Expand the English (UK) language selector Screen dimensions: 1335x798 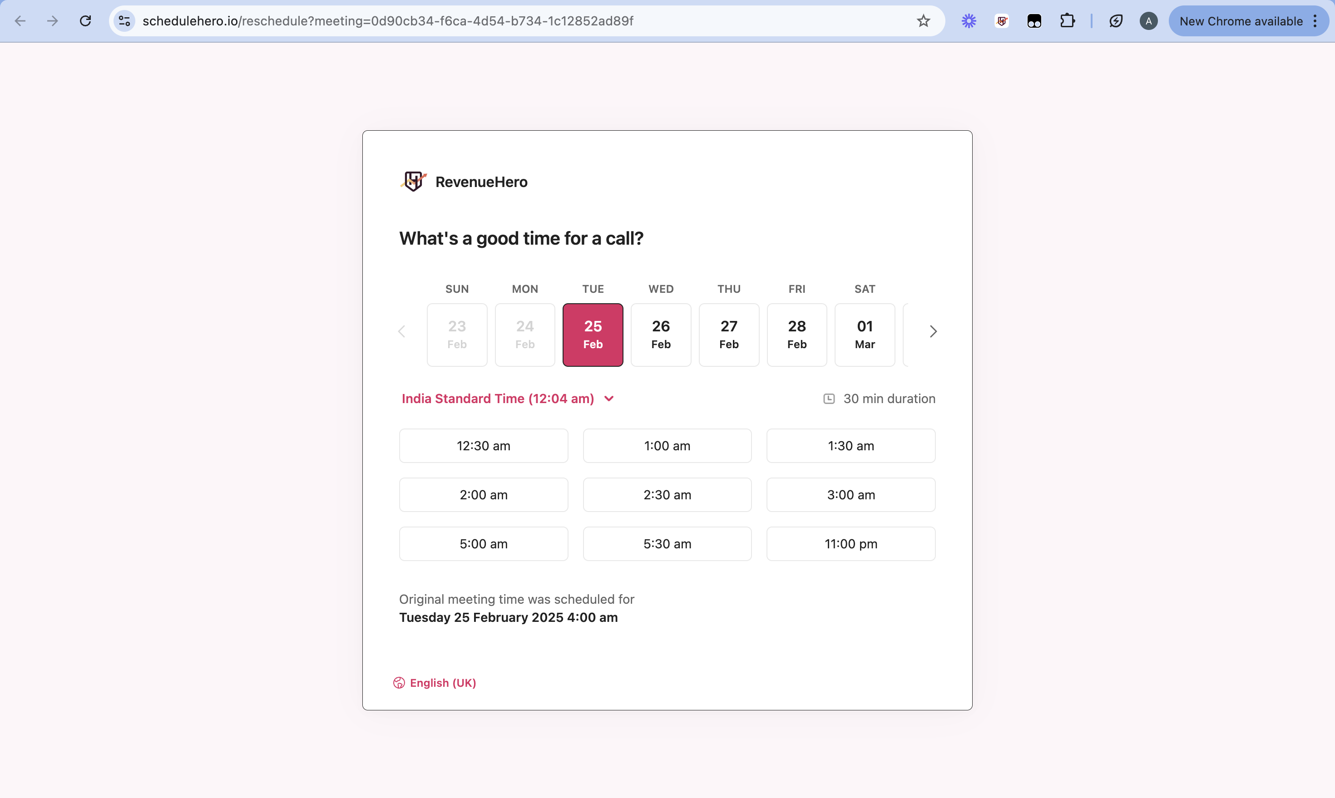(x=442, y=683)
